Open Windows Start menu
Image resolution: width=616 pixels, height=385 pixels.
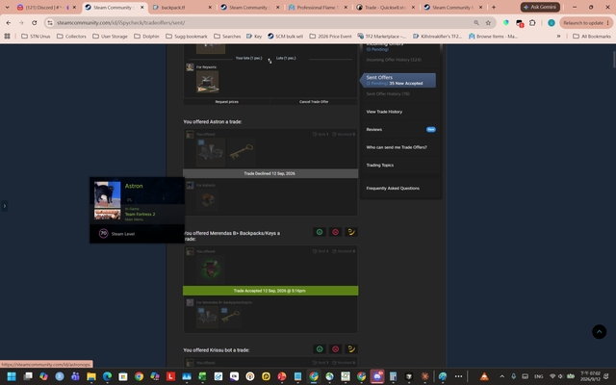pyautogui.click(x=12, y=376)
